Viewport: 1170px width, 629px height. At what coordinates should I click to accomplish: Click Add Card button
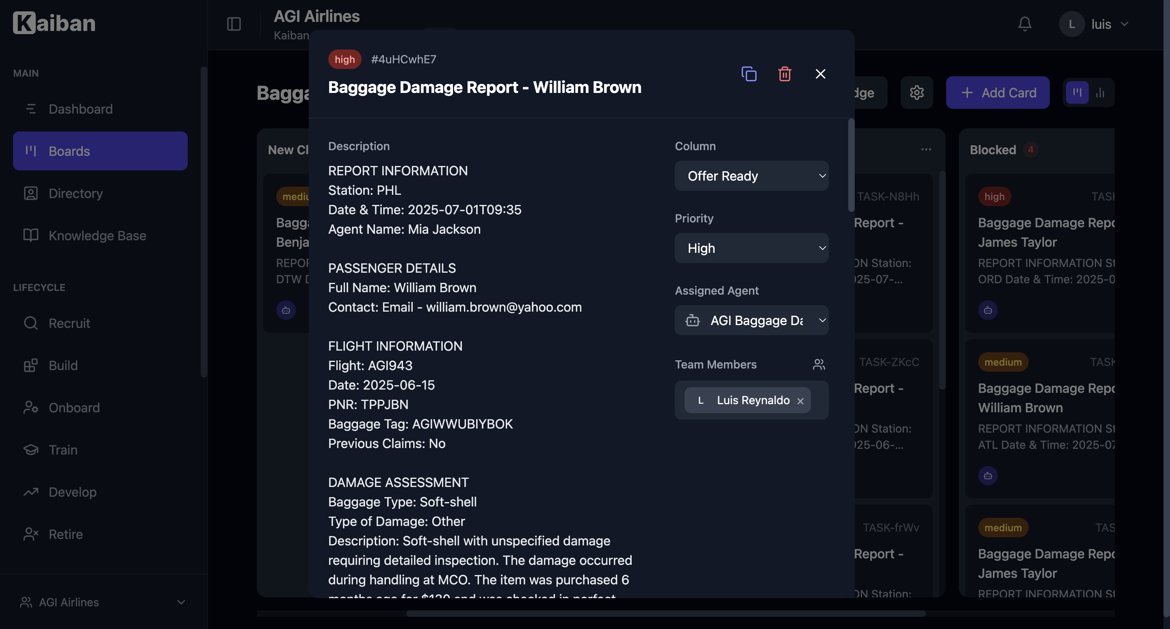point(997,93)
